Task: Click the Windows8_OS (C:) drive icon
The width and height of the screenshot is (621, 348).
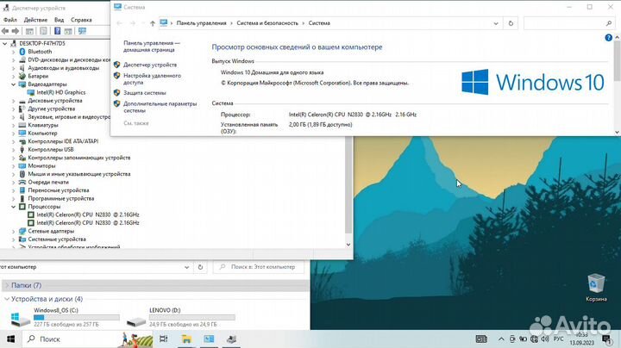Action: 20,318
